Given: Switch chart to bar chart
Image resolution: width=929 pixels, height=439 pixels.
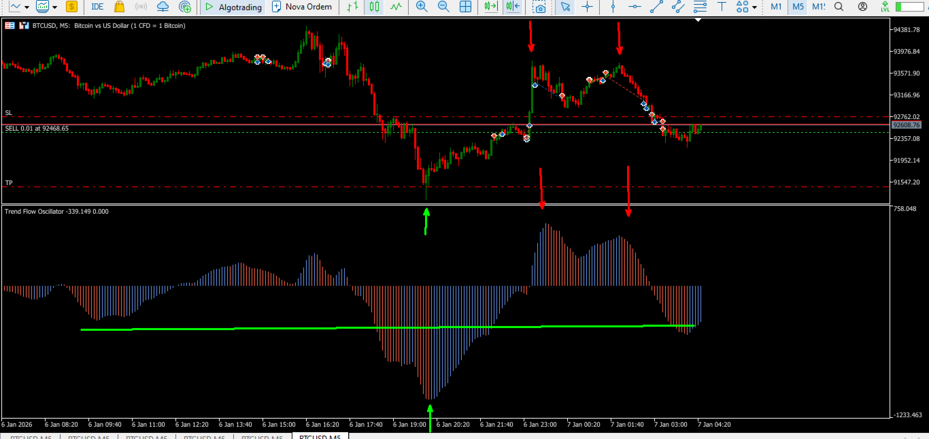Looking at the screenshot, I should point(352,7).
